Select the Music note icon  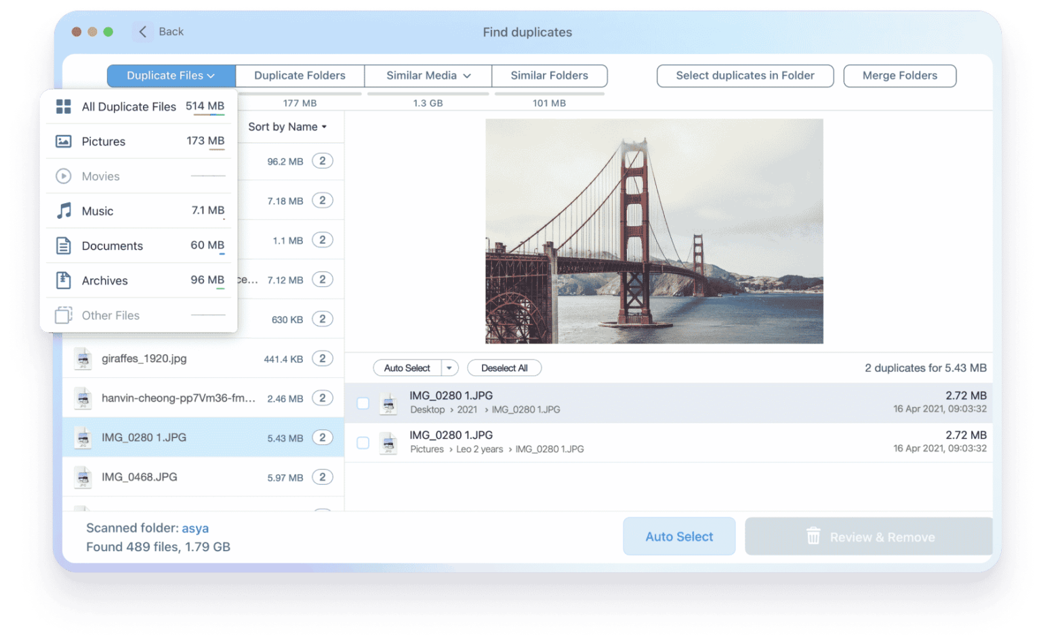pos(63,211)
